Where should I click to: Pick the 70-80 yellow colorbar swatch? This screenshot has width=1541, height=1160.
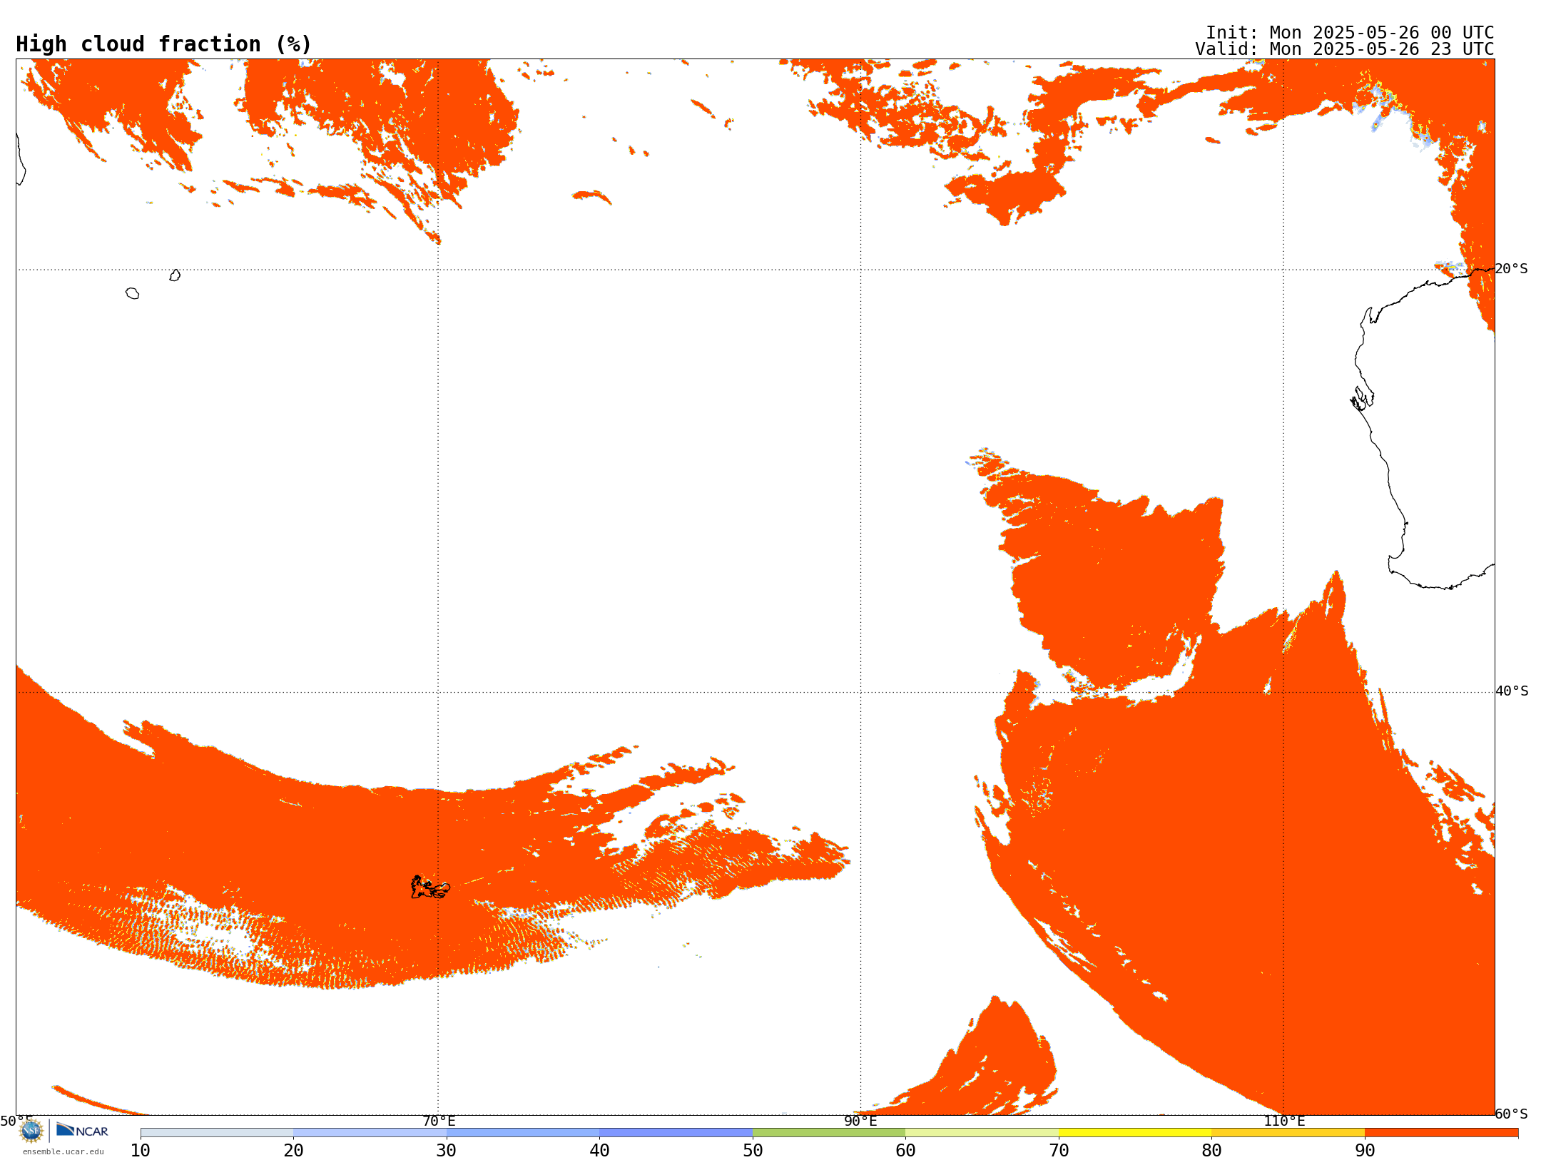coord(1135,1133)
